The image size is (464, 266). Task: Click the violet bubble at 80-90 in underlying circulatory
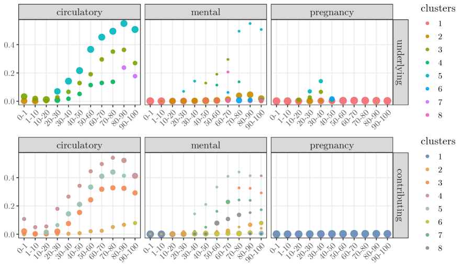point(125,67)
